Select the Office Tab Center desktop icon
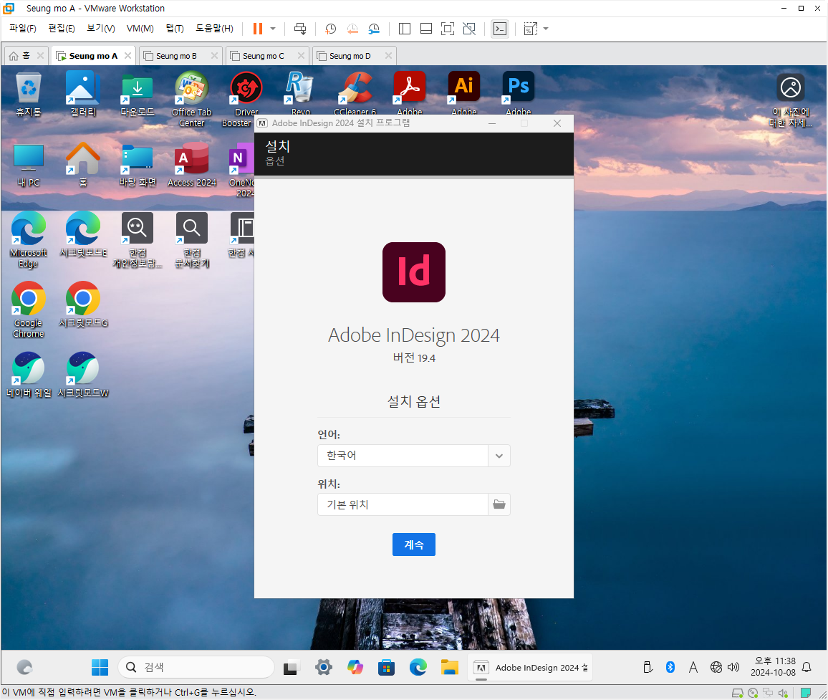This screenshot has height=700, width=828. (x=192, y=100)
